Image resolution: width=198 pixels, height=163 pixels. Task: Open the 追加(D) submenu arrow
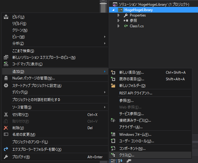pos(105,71)
